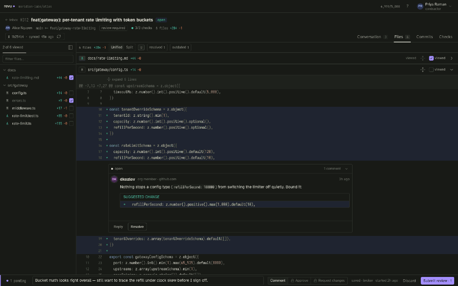This screenshot has height=286, width=458.
Task: Check rate-limit.ts in the file tree
Action: (71, 123)
